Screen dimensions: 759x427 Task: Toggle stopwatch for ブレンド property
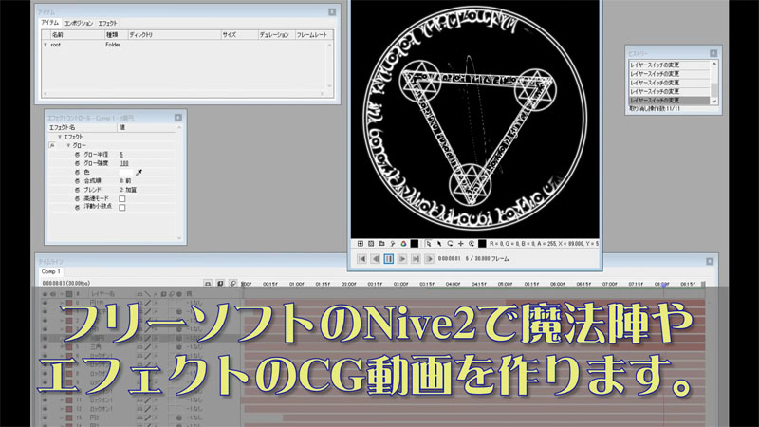pos(77,189)
